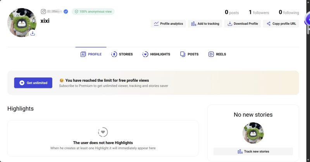Click the Get unlimited button
This screenshot has height=162, width=310.
[x=33, y=83]
